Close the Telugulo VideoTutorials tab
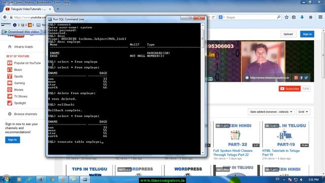The image size is (325, 183). point(50,9)
